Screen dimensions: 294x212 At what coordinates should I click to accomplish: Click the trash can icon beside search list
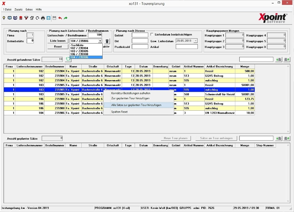point(107,41)
